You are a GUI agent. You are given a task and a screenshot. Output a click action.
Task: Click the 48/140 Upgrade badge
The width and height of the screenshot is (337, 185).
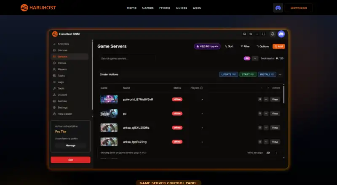coord(207,46)
